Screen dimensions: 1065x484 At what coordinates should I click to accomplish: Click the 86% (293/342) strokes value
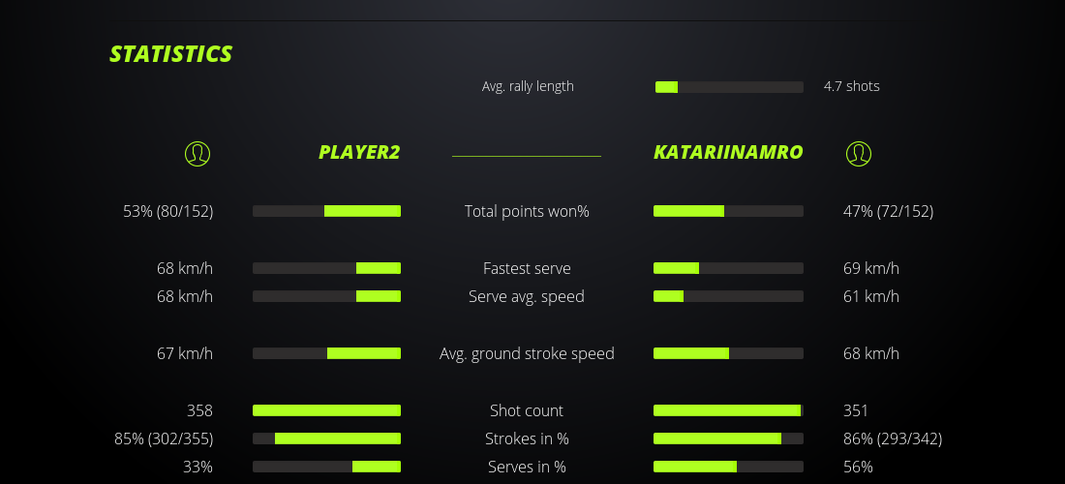(893, 439)
